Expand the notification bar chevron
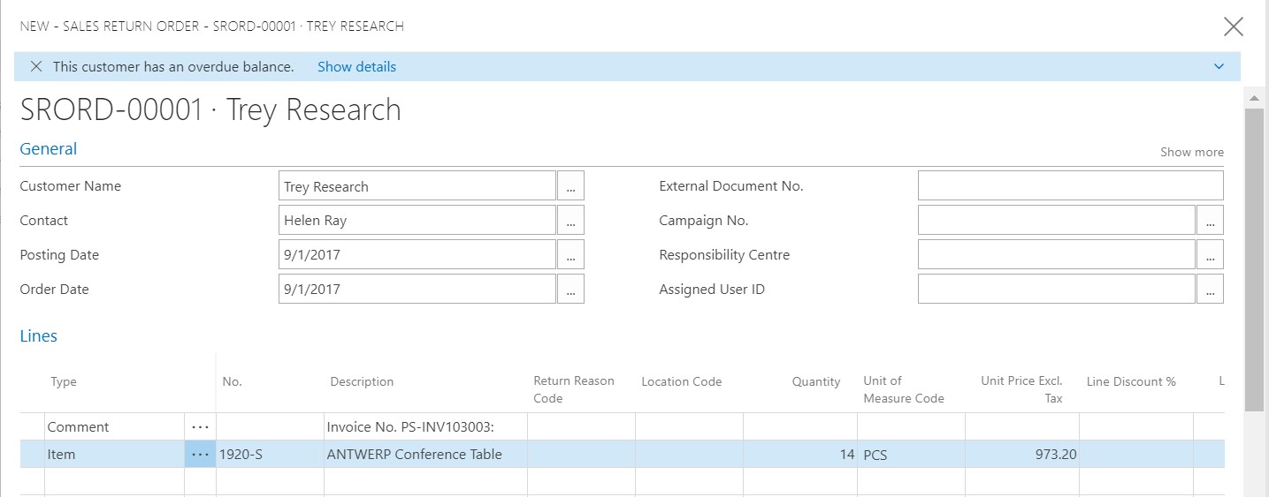This screenshot has width=1269, height=497. pyautogui.click(x=1219, y=66)
